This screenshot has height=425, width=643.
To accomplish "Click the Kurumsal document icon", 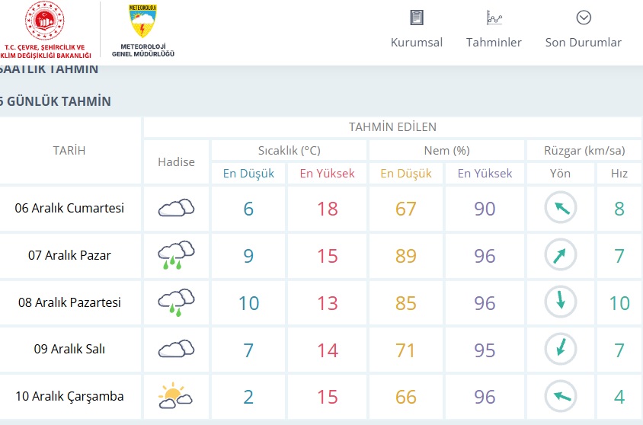I will point(416,18).
